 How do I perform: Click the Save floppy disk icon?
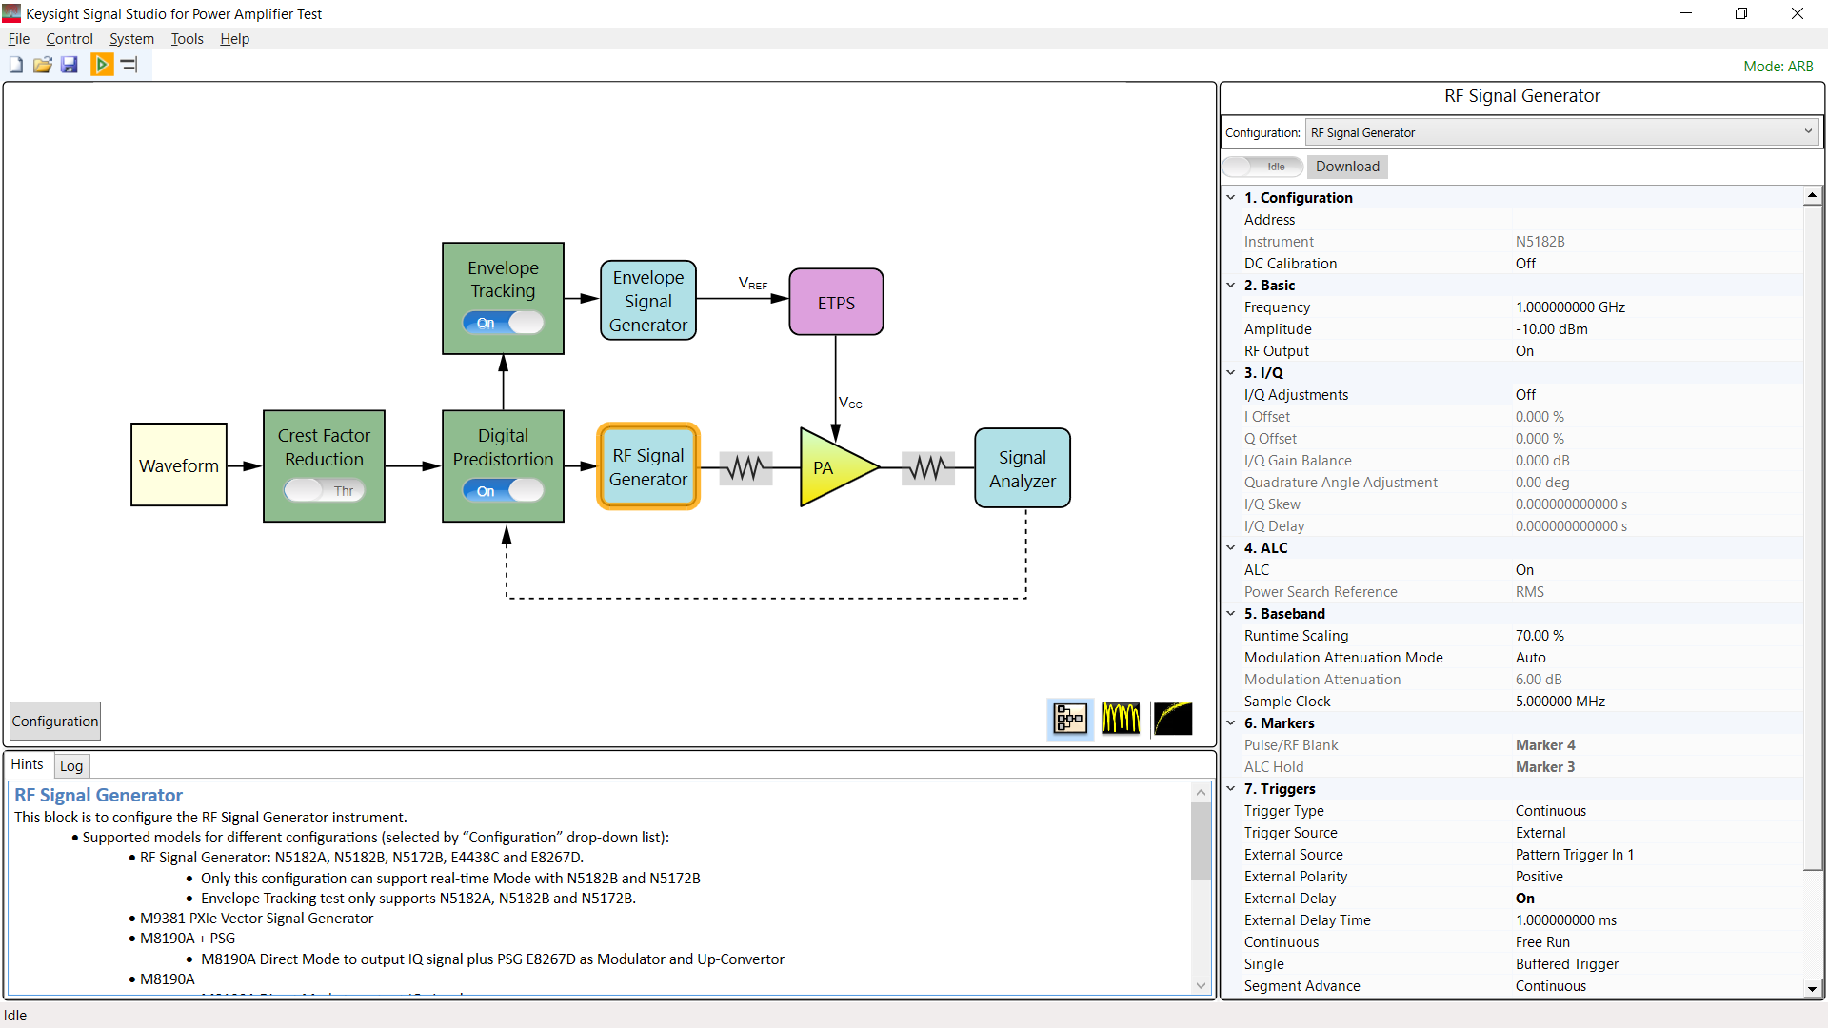[70, 65]
